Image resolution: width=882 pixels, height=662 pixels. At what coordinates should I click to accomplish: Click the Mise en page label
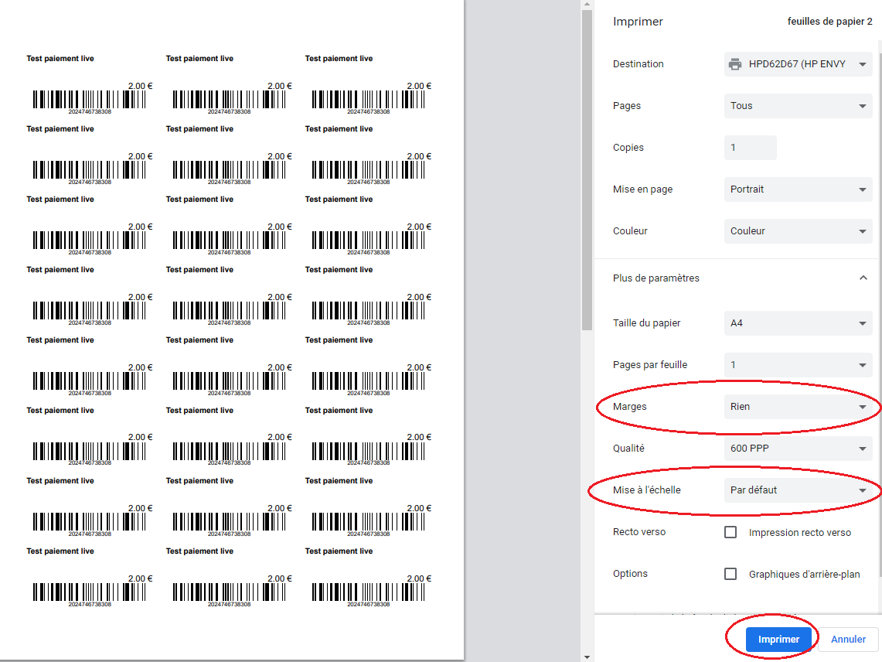coord(643,189)
